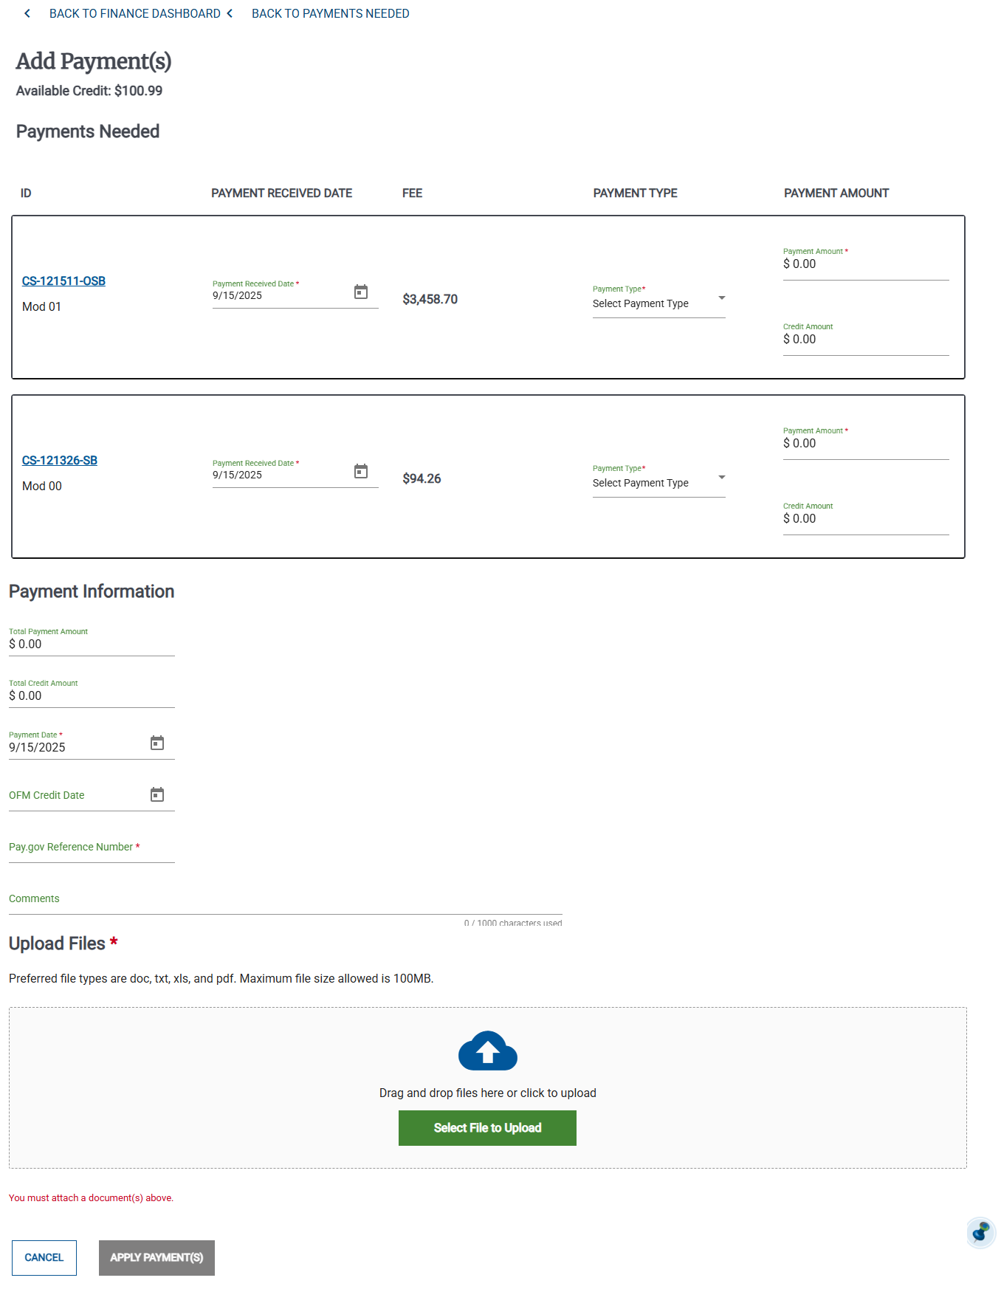Image resolution: width=1001 pixels, height=1289 pixels.
Task: Click the Fee column header
Action: 413,193
